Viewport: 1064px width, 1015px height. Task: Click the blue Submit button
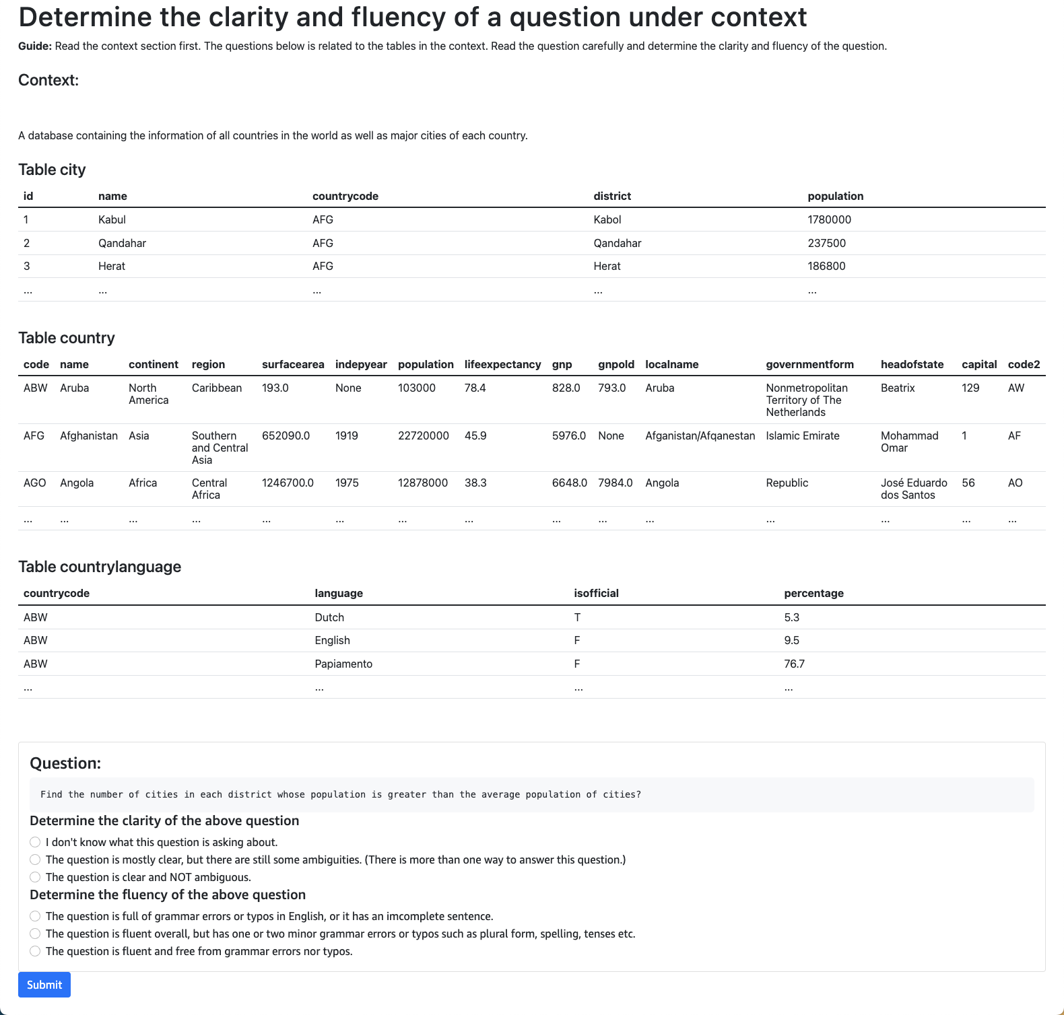pyautogui.click(x=44, y=985)
